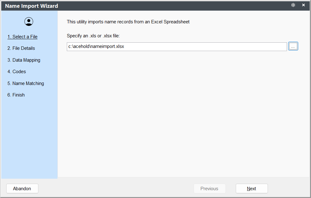Go to step 6. Finish
Image resolution: width=311 pixels, height=198 pixels.
click(16, 95)
